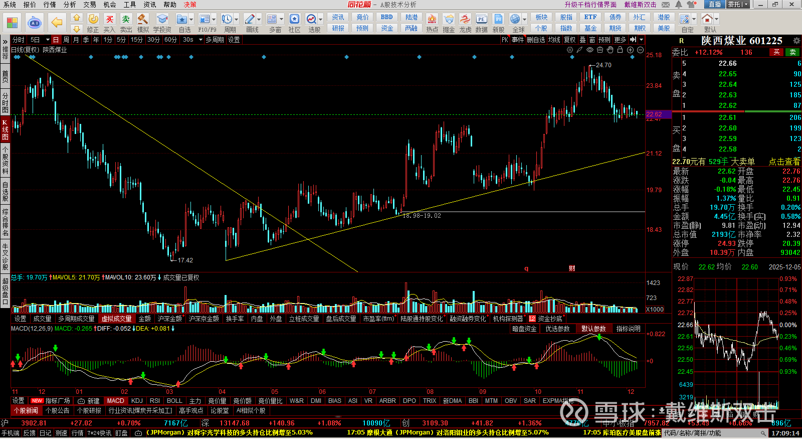Toggle the chart eye visibility icon
The width and height of the screenshot is (802, 439).
(590, 50)
